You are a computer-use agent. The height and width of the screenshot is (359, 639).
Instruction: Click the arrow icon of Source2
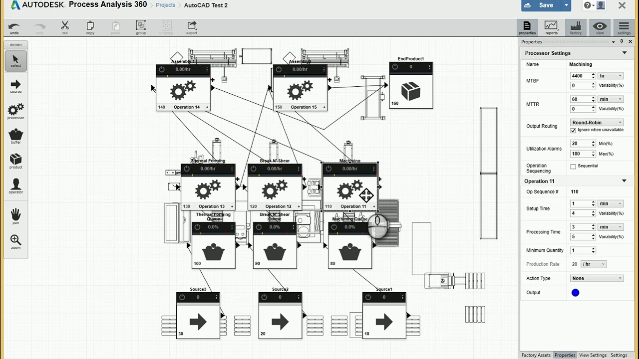(x=280, y=322)
